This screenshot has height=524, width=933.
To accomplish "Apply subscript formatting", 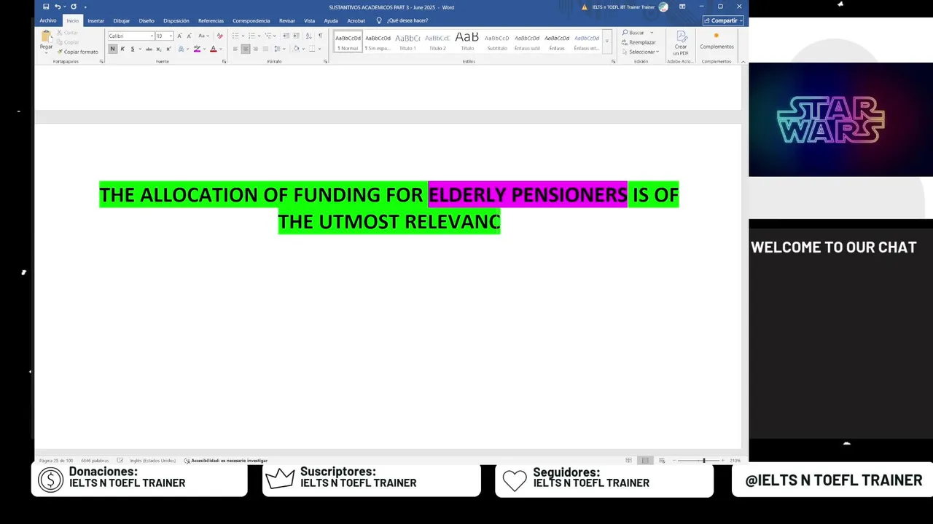I will 159,49.
